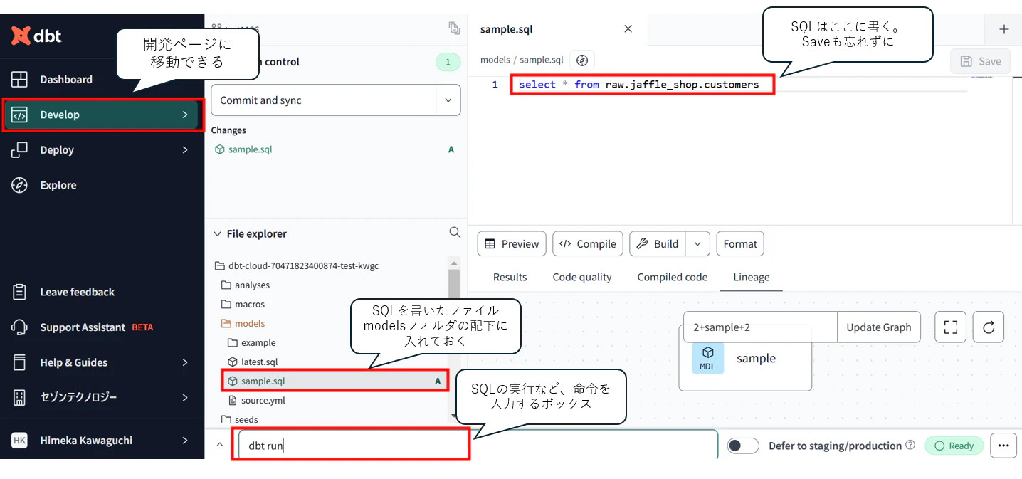This screenshot has width=1022, height=479.
Task: Open the Commit and sync dropdown arrow
Action: click(x=448, y=100)
